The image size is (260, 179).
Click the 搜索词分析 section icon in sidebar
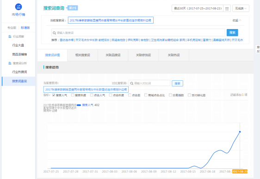tap(10, 63)
